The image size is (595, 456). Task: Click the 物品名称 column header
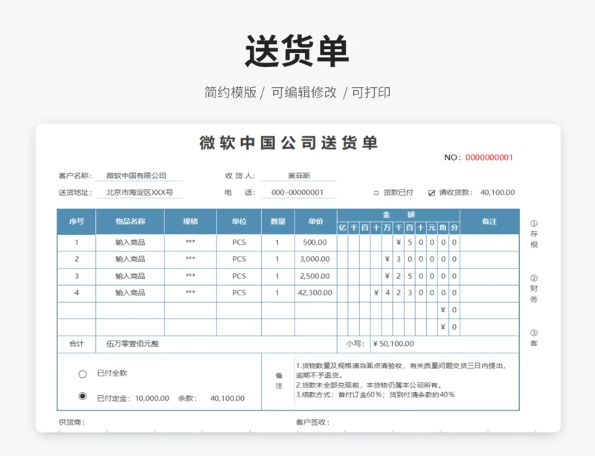(x=130, y=222)
